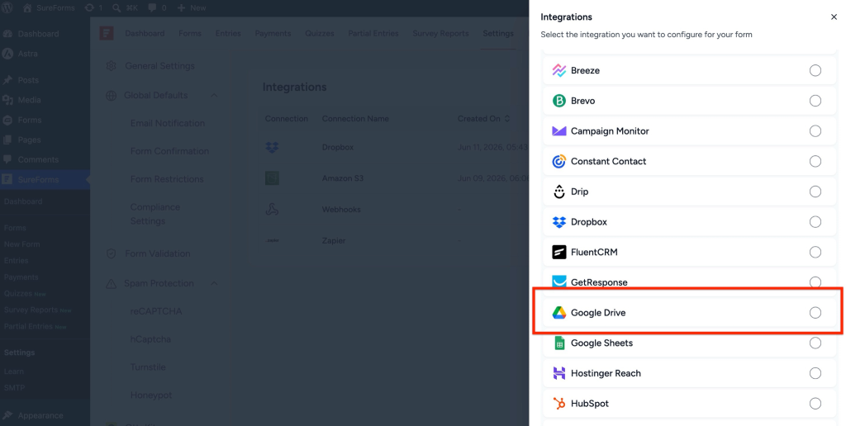Click the Brevo green logo icon
846x426 pixels.
[559, 101]
